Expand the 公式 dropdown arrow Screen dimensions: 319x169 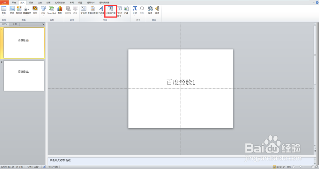[135, 16]
